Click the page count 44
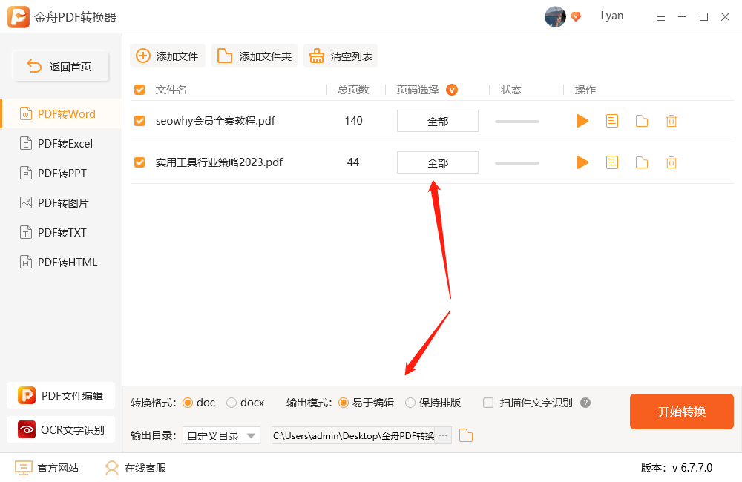742x482 pixels. [x=353, y=162]
